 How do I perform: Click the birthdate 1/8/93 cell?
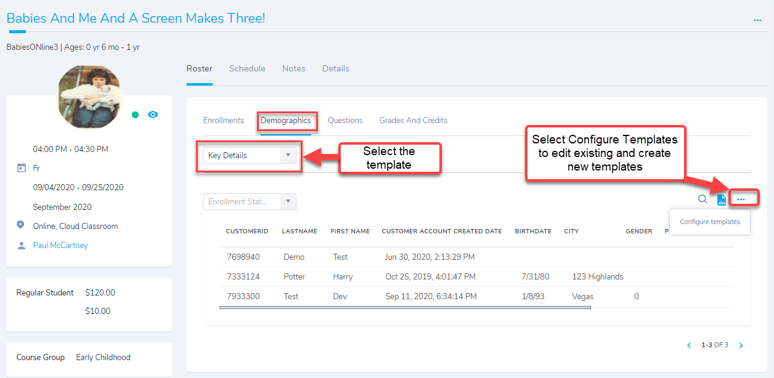[533, 296]
